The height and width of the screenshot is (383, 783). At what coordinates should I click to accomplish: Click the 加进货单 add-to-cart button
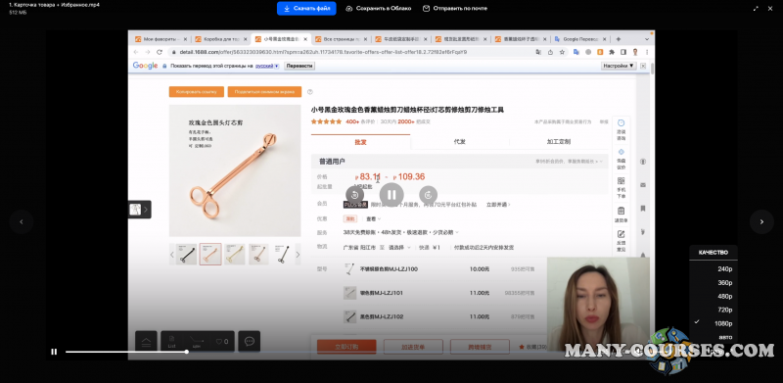click(413, 347)
